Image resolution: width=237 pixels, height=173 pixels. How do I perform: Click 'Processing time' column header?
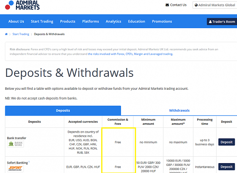click(x=205, y=122)
